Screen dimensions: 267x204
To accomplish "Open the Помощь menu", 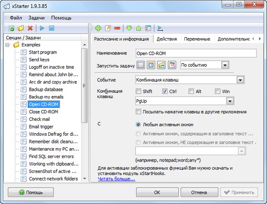I will click(x=61, y=18).
